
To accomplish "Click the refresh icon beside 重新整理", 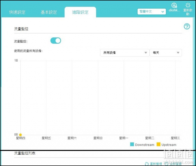I will [x=147, y=164].
